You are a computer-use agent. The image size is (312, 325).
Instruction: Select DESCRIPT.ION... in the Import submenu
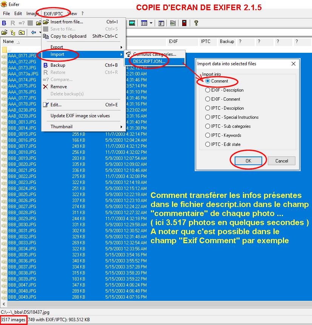(155, 61)
